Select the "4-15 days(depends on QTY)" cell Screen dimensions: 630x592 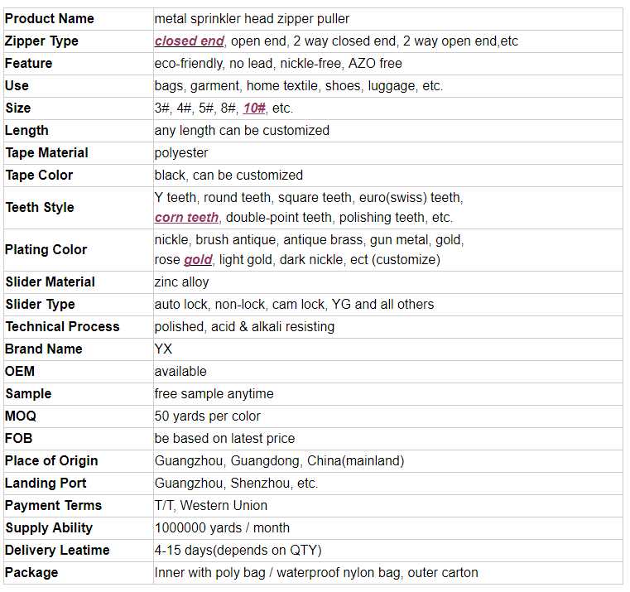(238, 550)
